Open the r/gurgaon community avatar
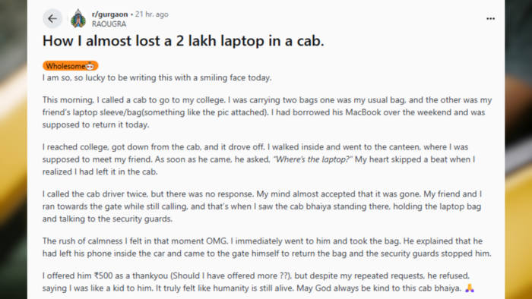Image resolution: width=532 pixels, height=299 pixels. pos(78,19)
